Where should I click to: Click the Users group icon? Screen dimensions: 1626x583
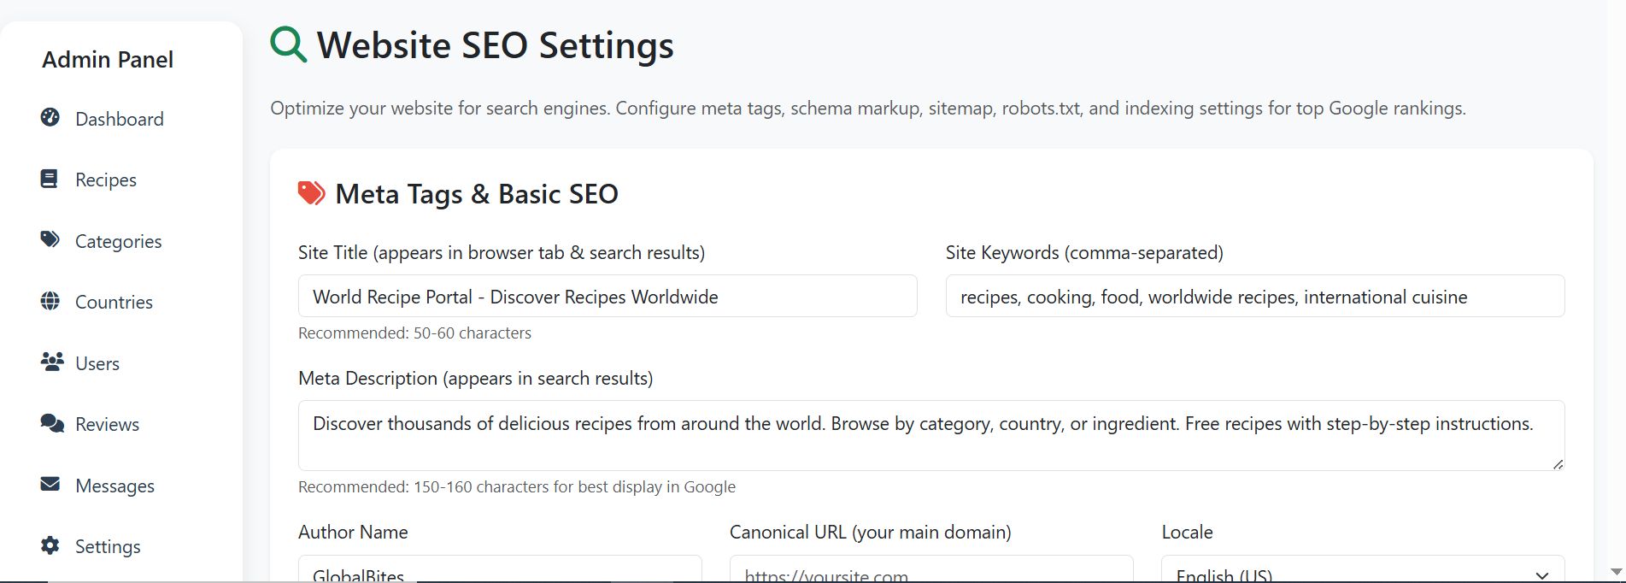click(52, 362)
